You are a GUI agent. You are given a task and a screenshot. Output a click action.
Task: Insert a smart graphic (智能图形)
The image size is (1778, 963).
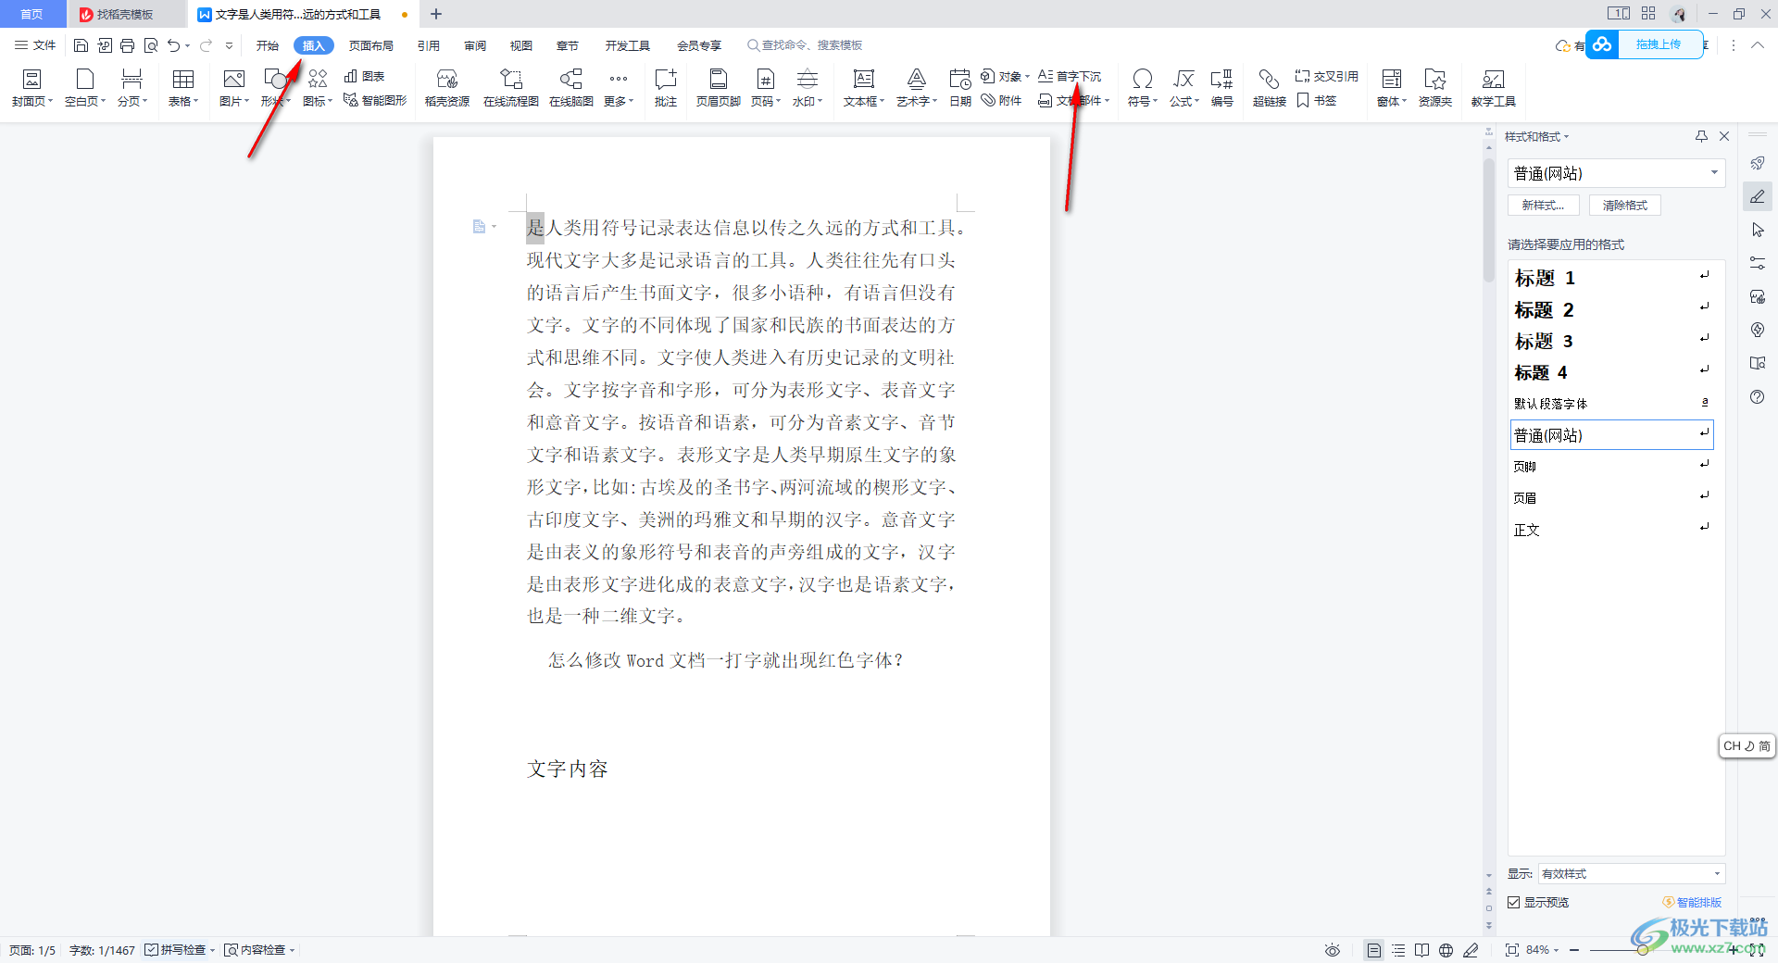[375, 100]
